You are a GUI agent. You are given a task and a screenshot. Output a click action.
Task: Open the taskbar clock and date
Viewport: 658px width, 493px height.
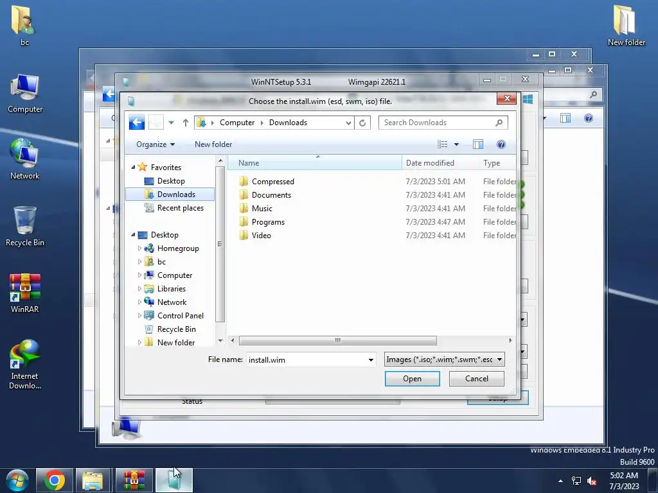(624, 481)
